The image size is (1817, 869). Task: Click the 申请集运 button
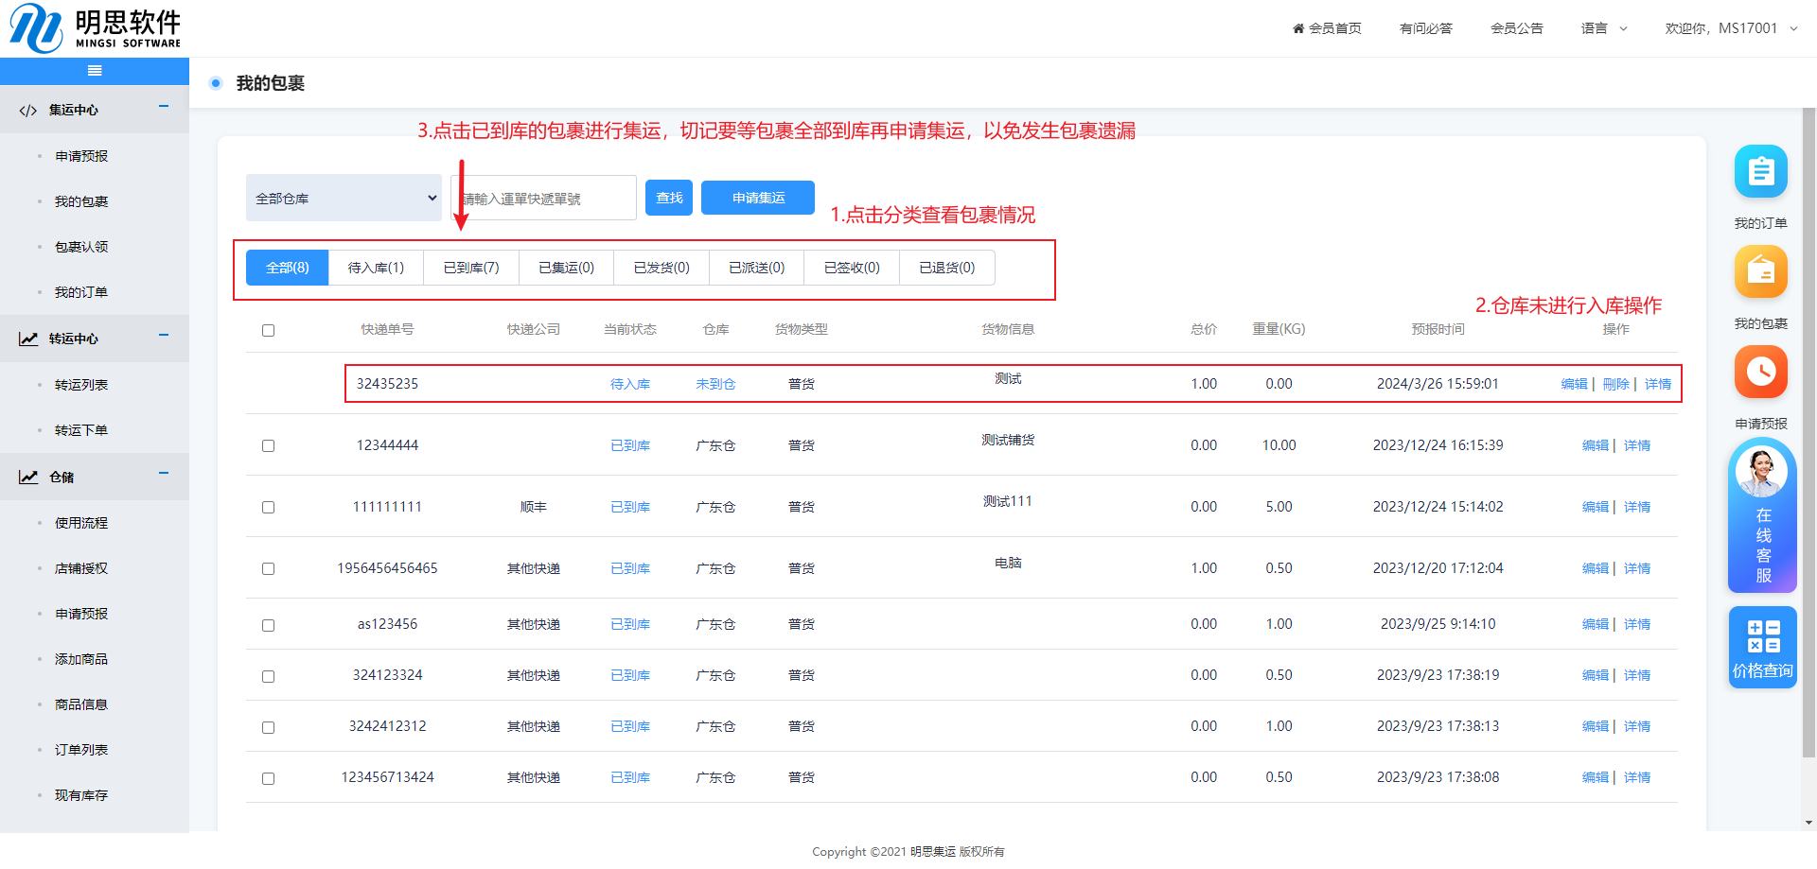[x=758, y=198]
